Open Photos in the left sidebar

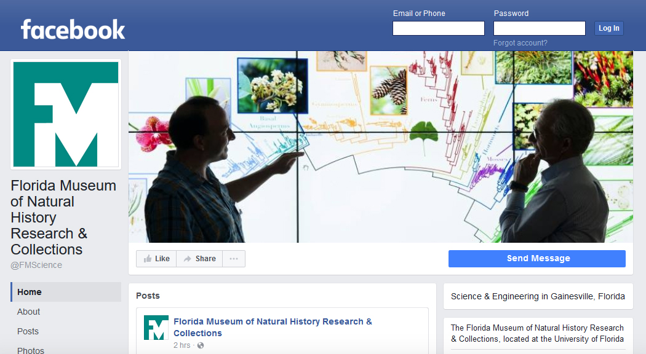(30, 350)
